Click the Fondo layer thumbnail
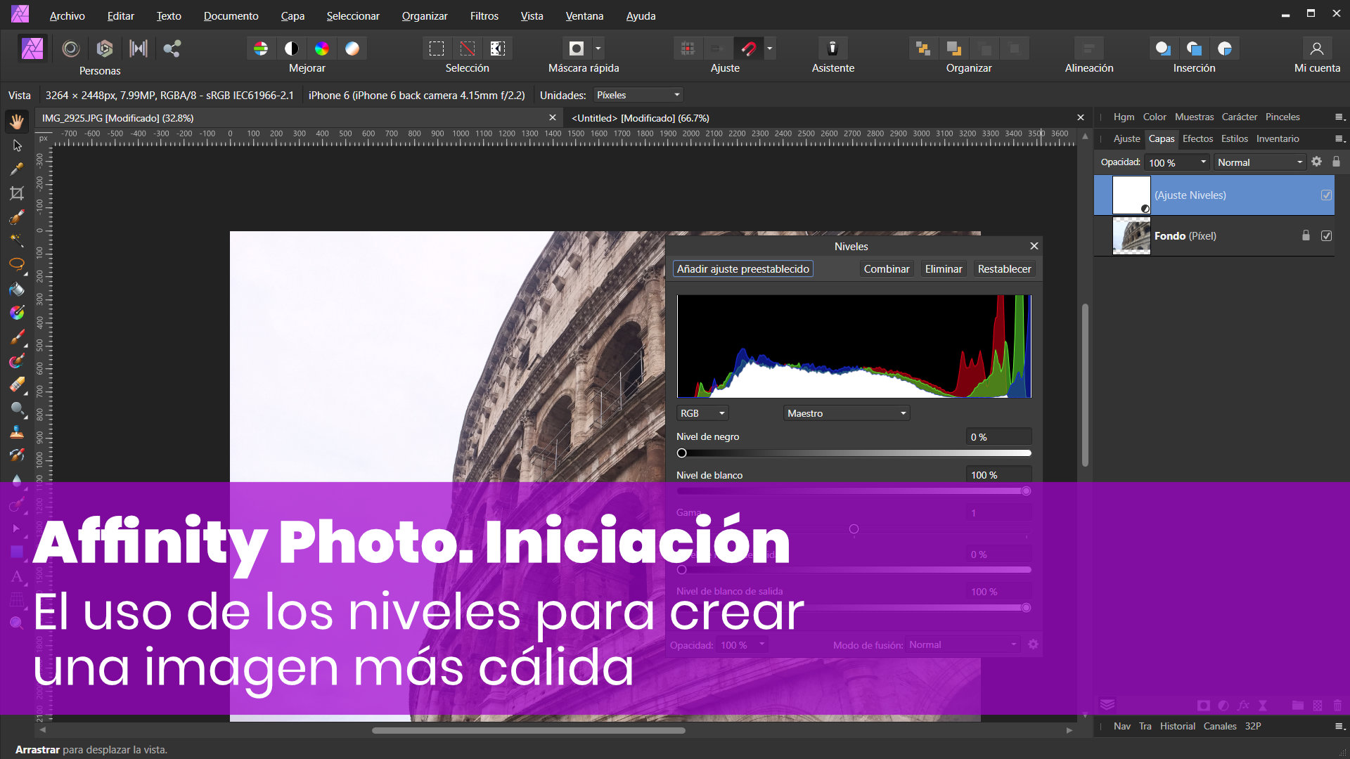The width and height of the screenshot is (1350, 759). 1131,236
